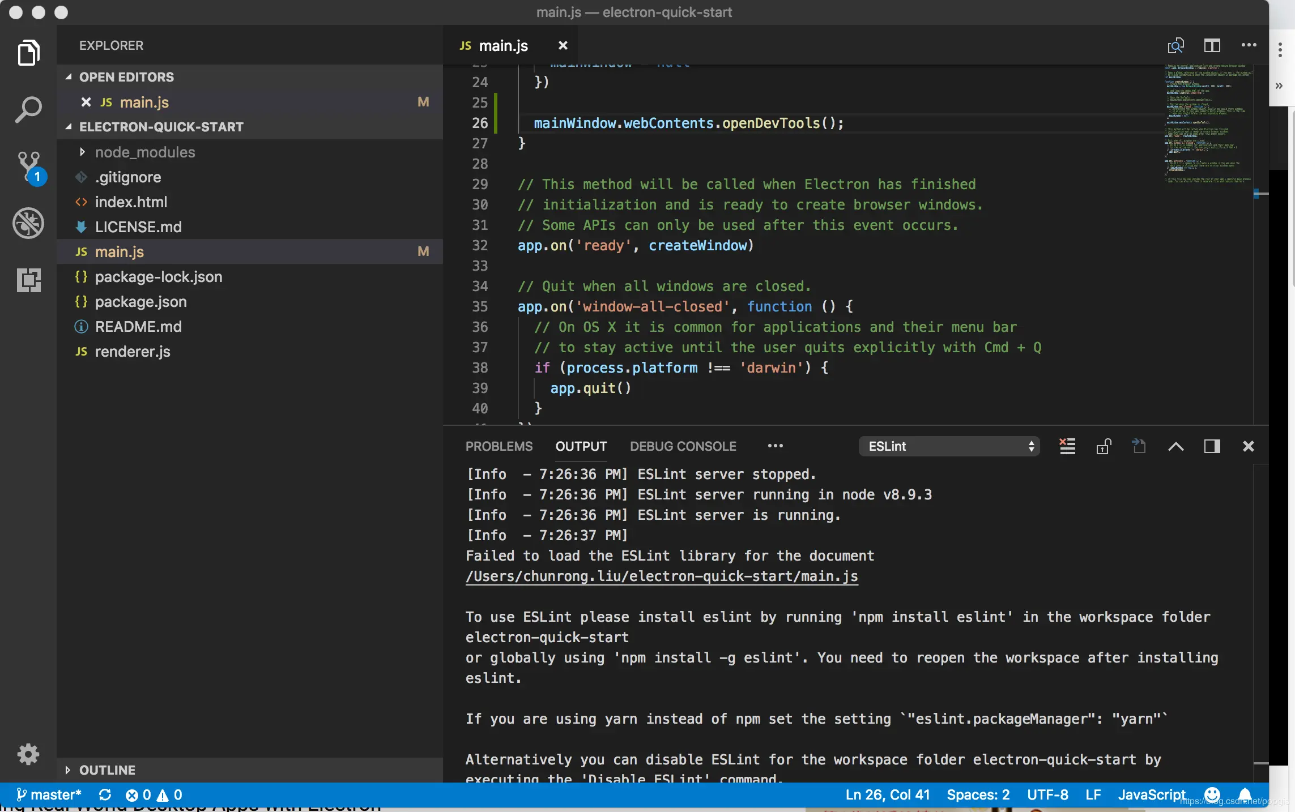The width and height of the screenshot is (1295, 812).
Task: Click the master branch in status bar
Action: tap(50, 794)
